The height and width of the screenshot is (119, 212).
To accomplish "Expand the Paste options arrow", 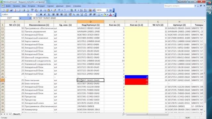I will tap(52, 10).
